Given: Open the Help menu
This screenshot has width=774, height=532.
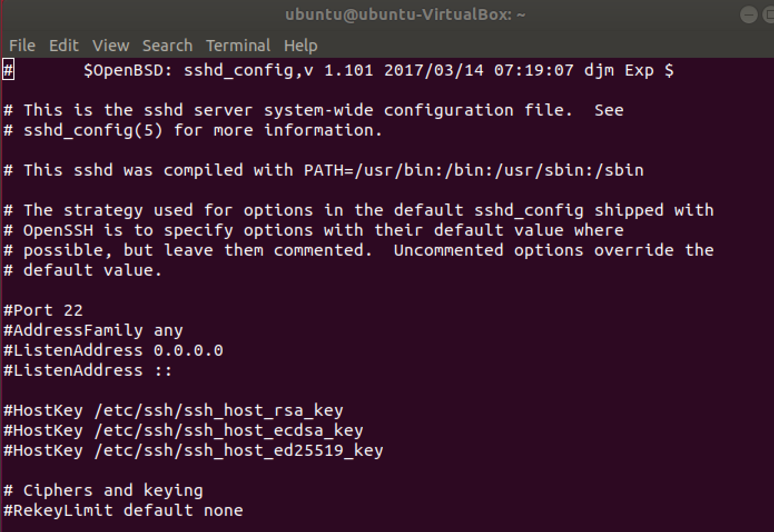Looking at the screenshot, I should [300, 46].
